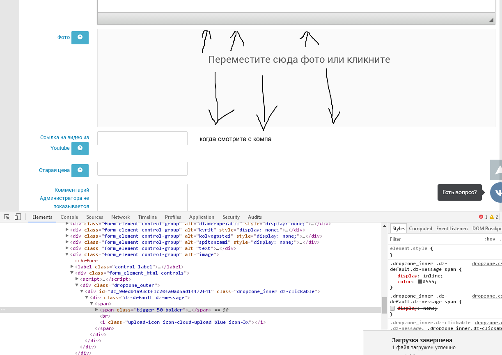Click the red error count indicator
The image size is (502, 355).
(x=483, y=217)
